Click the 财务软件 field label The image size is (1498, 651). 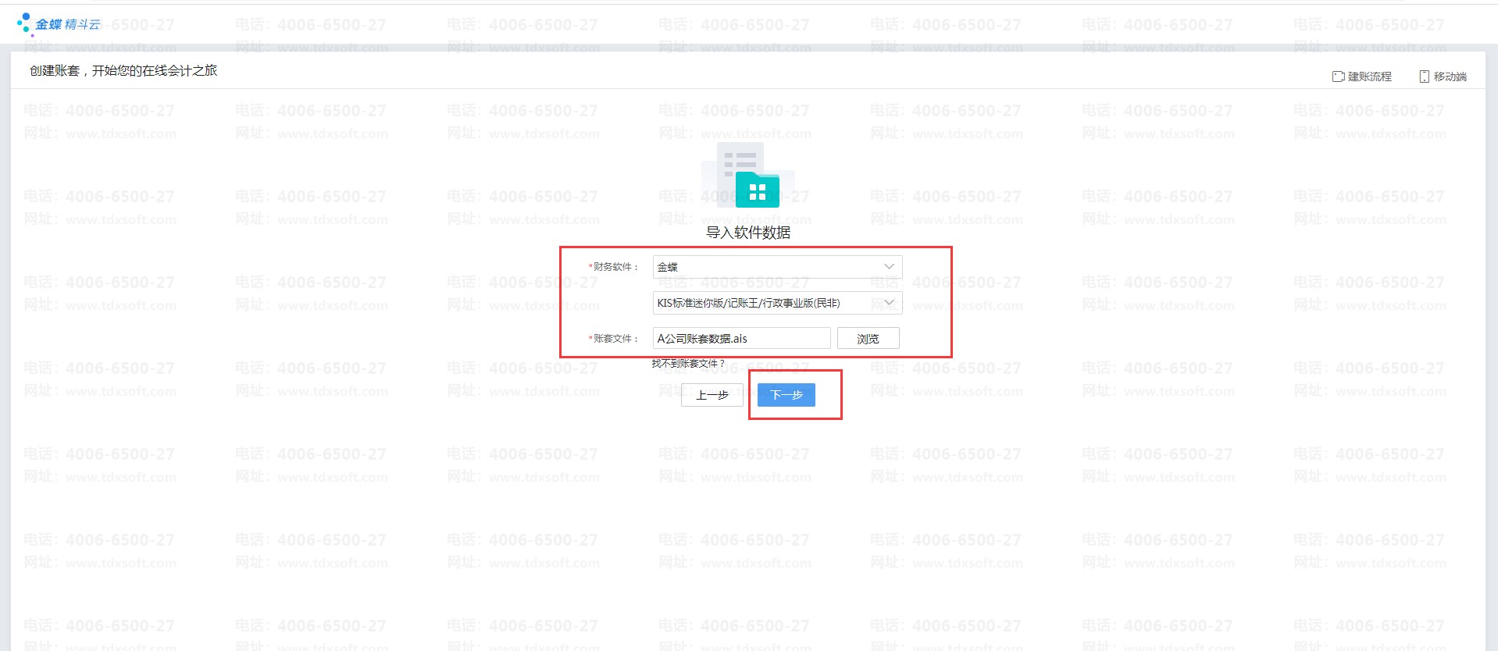point(615,267)
